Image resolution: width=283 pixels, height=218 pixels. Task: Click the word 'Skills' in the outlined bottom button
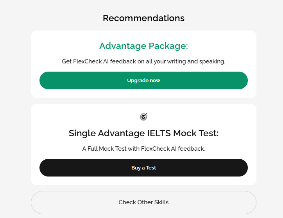click(x=161, y=202)
